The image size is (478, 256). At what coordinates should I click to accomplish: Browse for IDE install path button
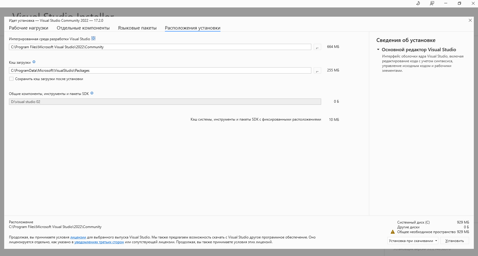coord(317,47)
